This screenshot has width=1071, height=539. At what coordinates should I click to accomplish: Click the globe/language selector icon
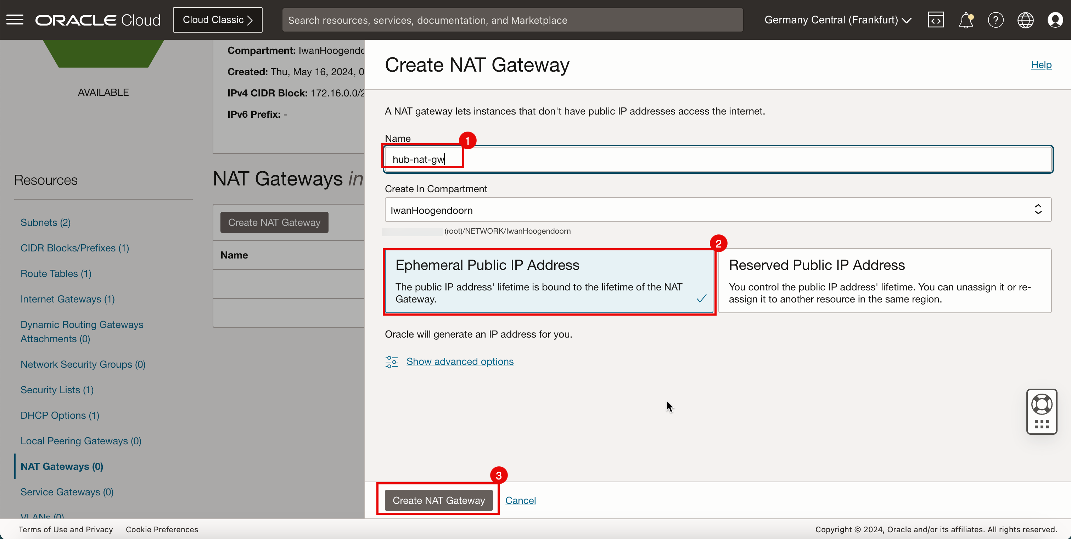coord(1026,20)
